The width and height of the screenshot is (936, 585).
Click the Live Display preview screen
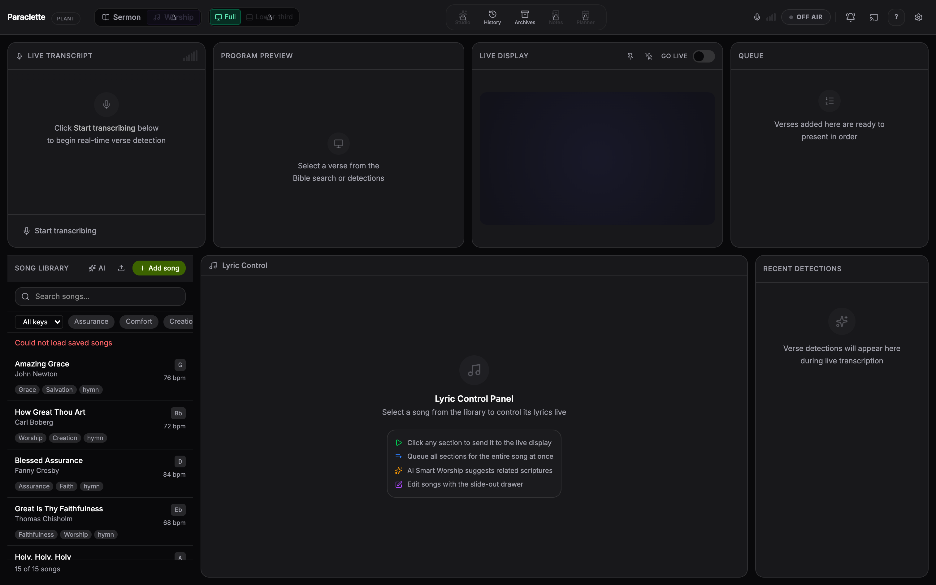pos(597,158)
